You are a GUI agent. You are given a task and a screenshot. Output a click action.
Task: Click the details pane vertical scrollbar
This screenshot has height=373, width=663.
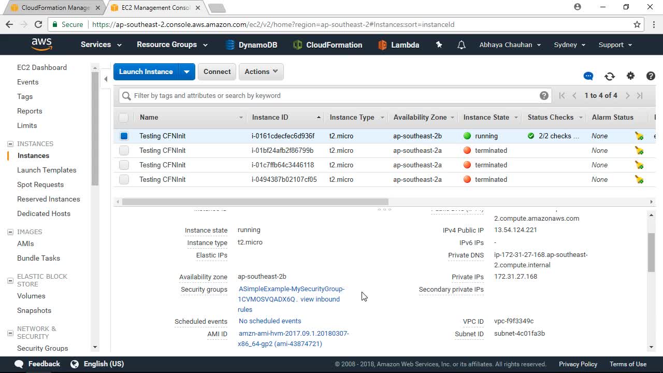(651, 252)
